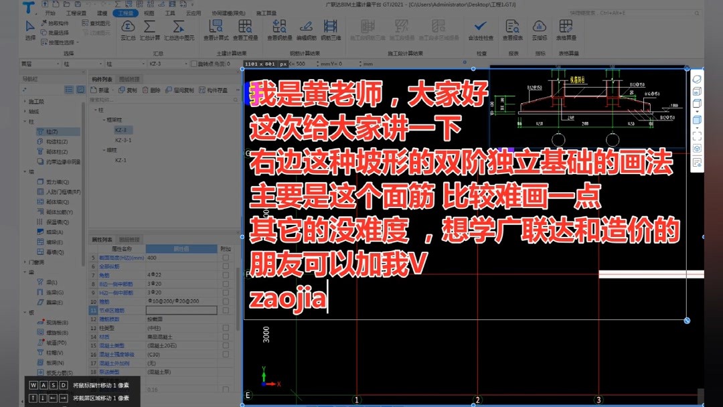
Task: Click 查看工程量 to check quantities
Action: tap(246, 30)
